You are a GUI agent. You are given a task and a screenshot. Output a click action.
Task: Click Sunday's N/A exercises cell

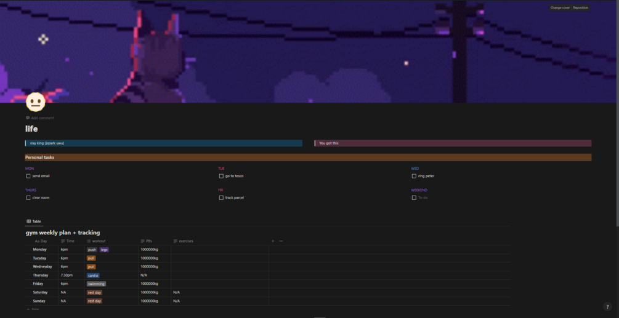[220, 301]
